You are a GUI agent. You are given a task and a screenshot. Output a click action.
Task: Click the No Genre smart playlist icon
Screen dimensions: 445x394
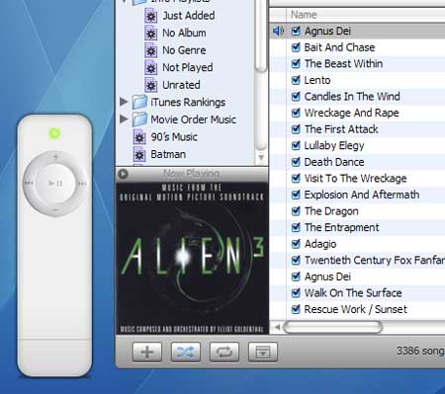coord(151,50)
